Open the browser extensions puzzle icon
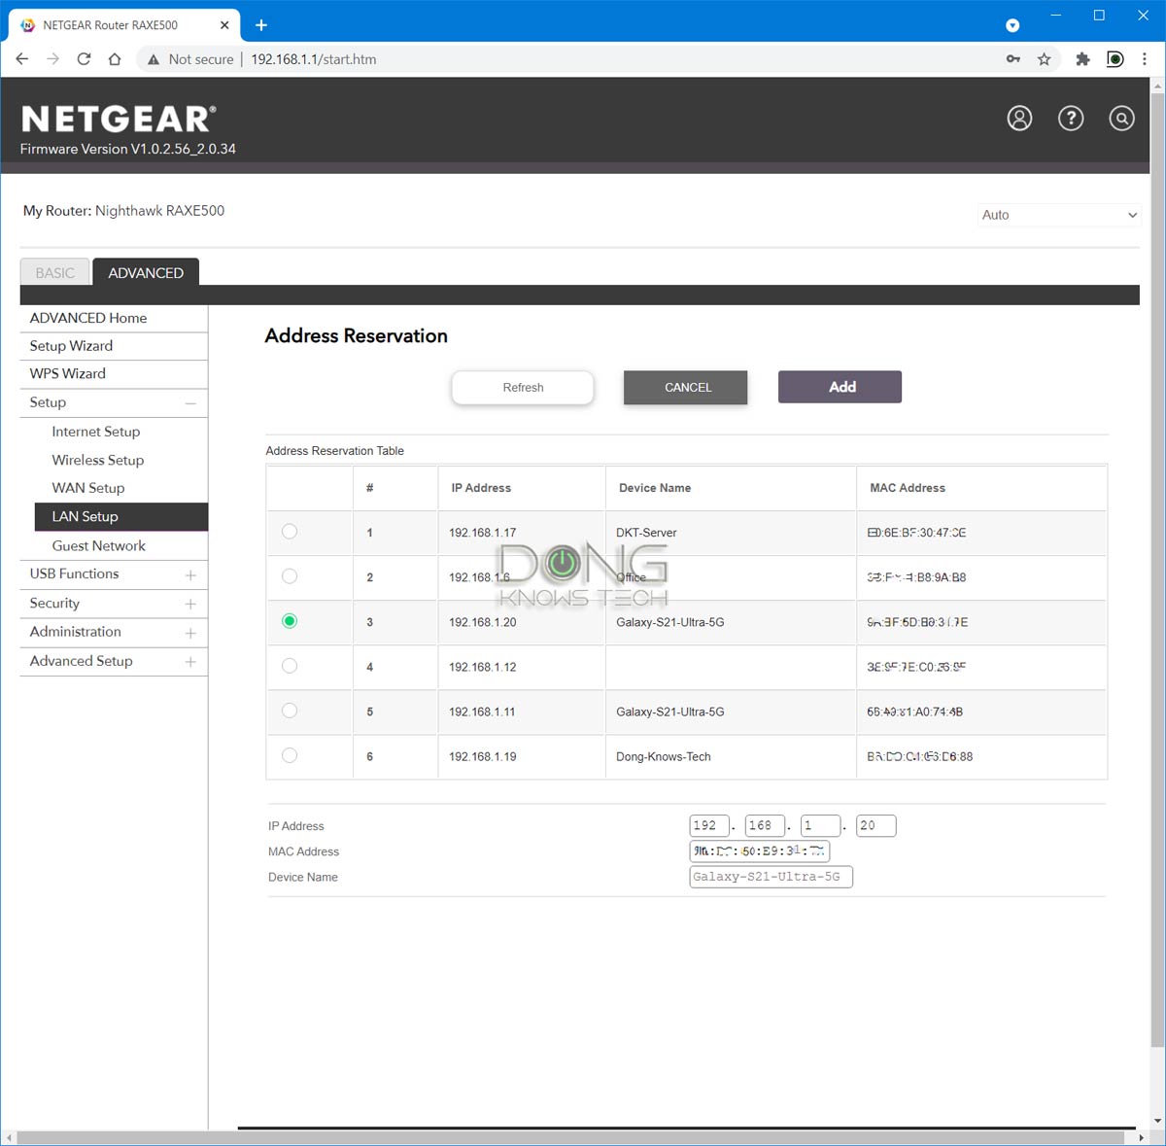Viewport: 1166px width, 1146px height. click(1082, 59)
